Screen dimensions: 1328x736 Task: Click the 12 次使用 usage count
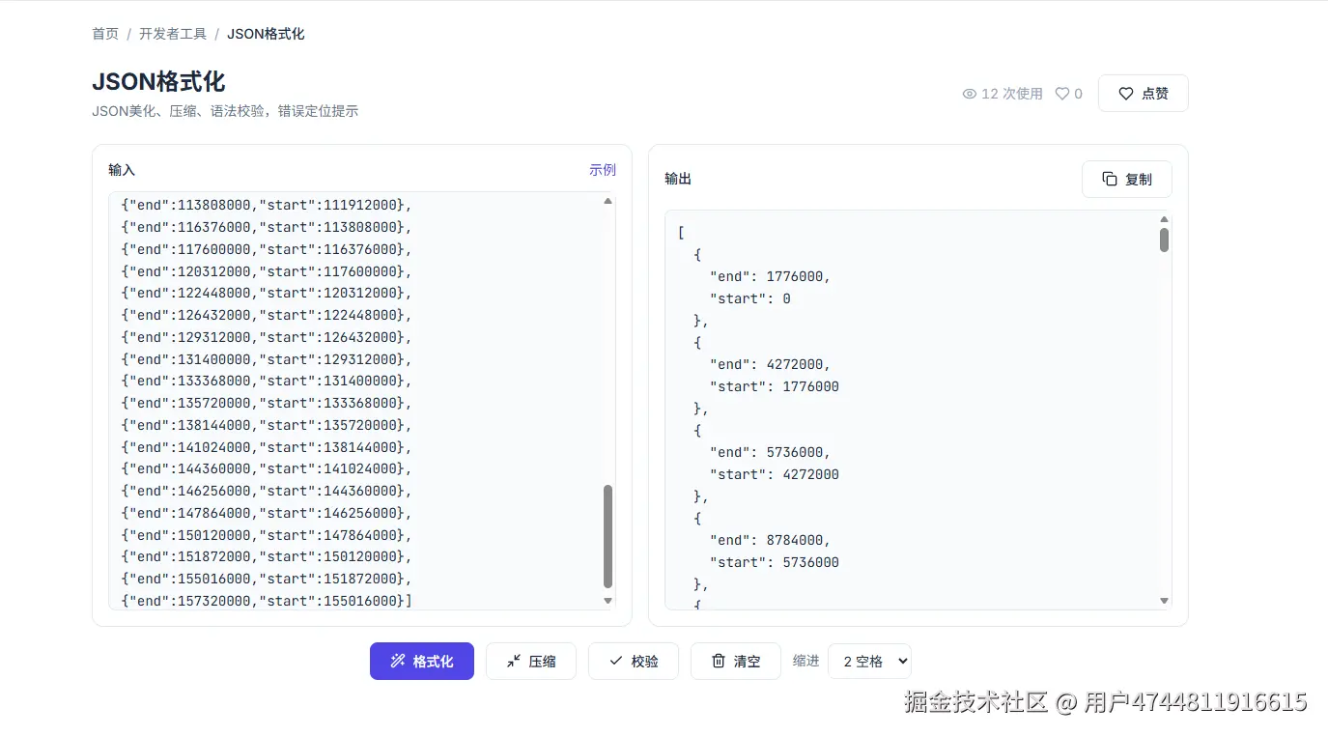(x=1012, y=94)
